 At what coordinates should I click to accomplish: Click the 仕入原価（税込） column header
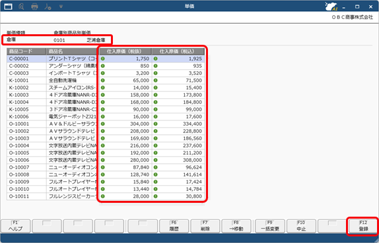(178, 51)
